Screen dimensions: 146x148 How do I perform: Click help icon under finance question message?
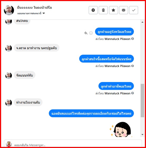pos(133,66)
